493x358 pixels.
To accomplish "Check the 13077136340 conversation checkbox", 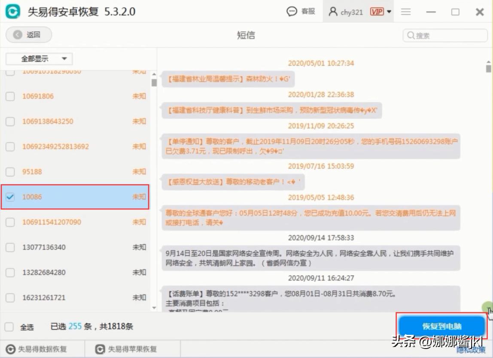I will click(x=10, y=247).
